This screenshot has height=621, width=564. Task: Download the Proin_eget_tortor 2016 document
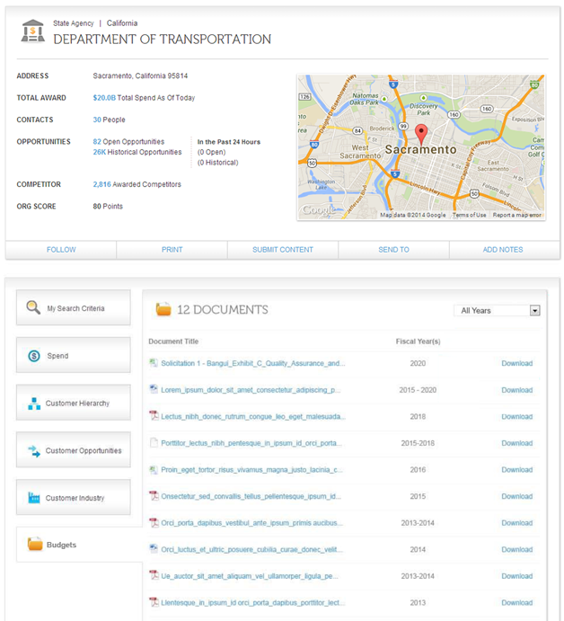517,470
